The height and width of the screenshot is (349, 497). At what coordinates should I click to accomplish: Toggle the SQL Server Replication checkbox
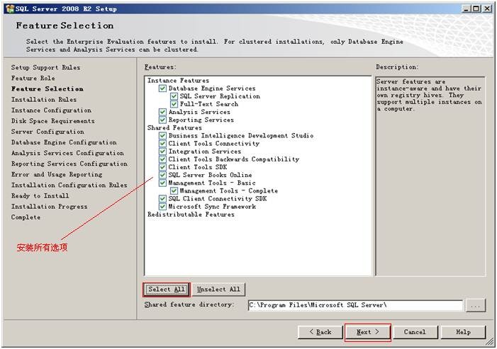tap(174, 96)
